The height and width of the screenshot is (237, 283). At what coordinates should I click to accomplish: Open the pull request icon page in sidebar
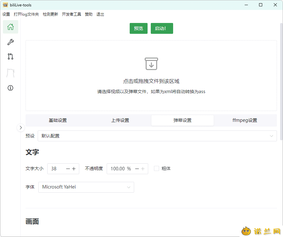11,56
